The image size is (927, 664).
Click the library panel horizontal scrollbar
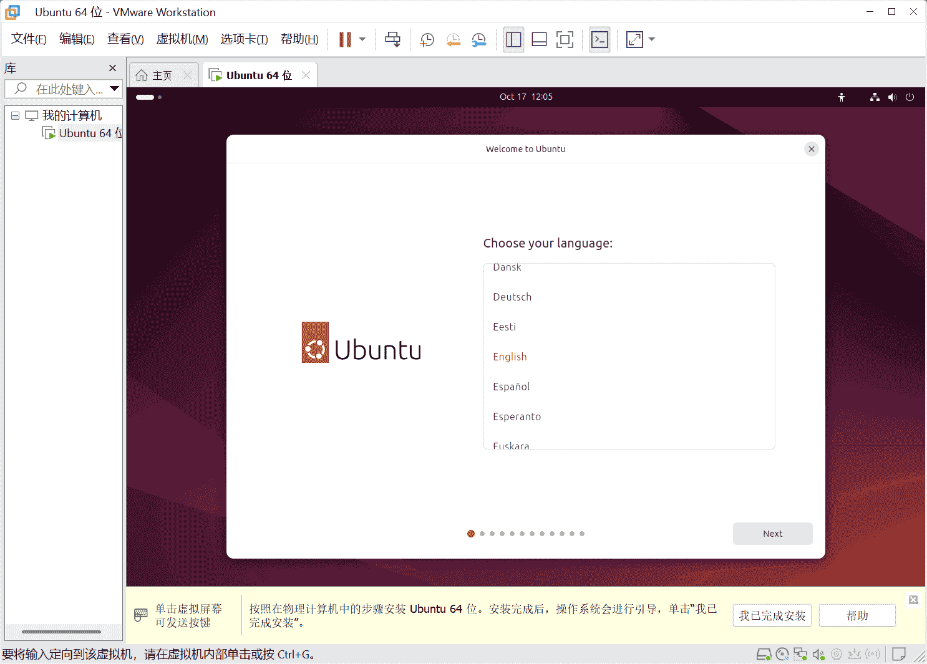[x=61, y=632]
